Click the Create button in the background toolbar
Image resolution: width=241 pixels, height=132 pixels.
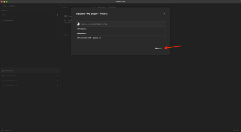tap(102, 7)
